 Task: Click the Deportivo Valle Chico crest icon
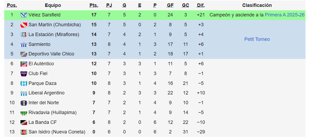tap(24, 54)
